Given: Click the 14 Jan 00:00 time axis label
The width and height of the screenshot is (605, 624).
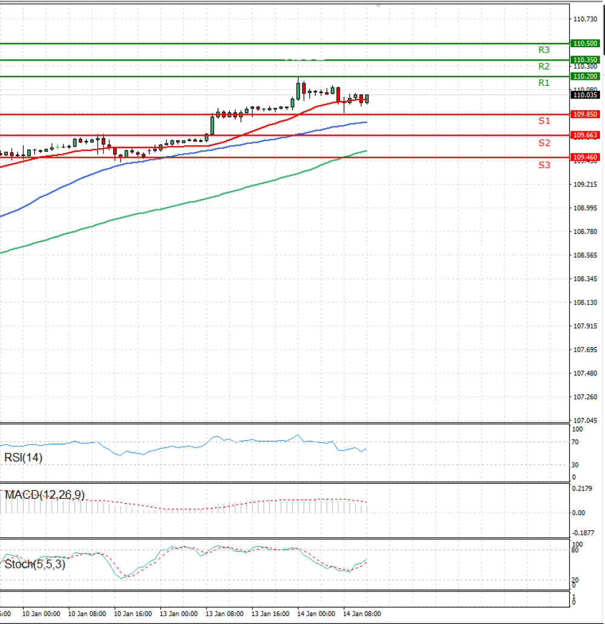Looking at the screenshot, I should [316, 614].
